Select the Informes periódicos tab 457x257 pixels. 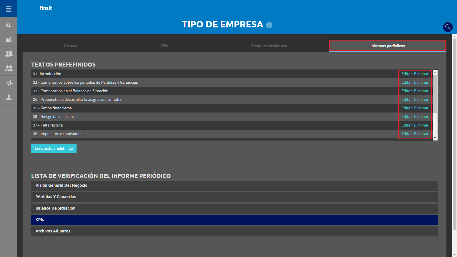388,46
